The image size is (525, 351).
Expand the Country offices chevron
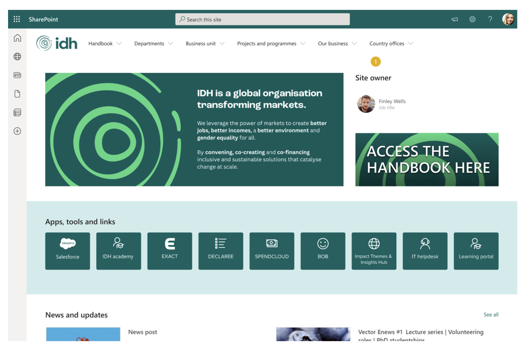(x=410, y=43)
